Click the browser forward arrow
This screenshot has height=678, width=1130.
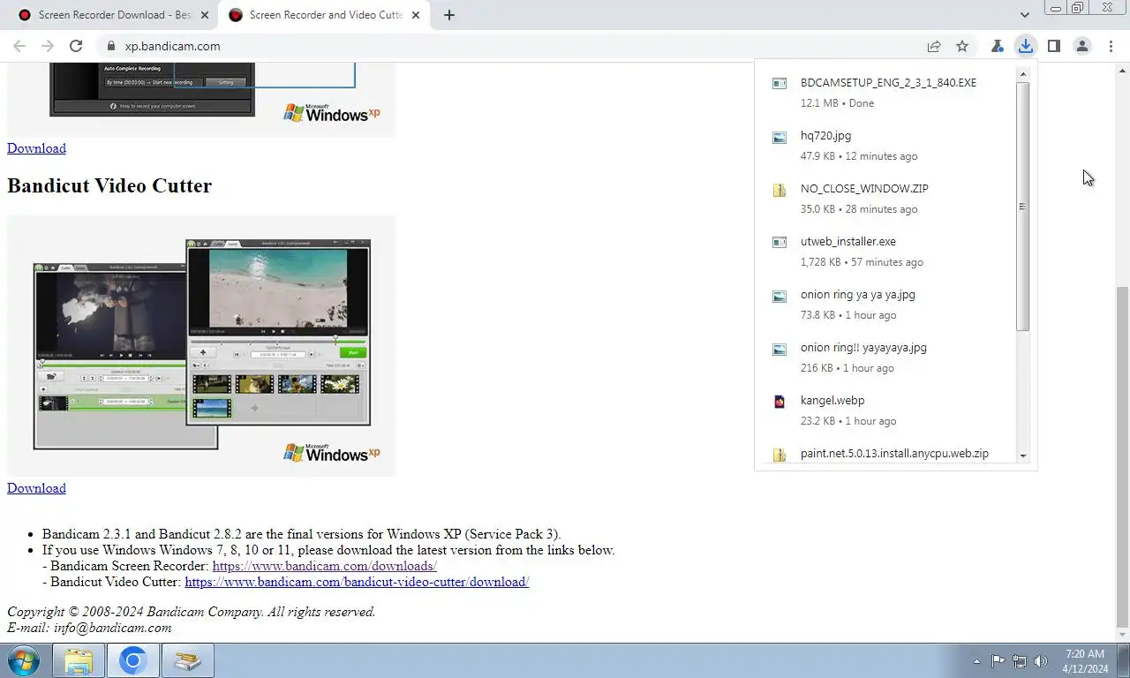tap(48, 46)
